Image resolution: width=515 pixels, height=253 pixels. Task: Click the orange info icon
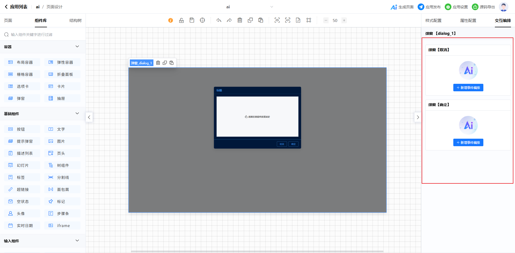click(171, 20)
